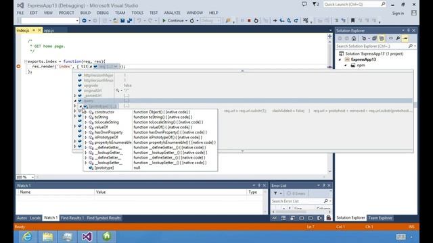Image resolution: width=433 pixels, height=243 pixels.
Task: Click the Home icon in Solution Explorer
Action: tap(354, 38)
